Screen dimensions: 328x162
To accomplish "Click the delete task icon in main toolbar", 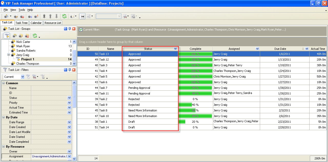I will pyautogui.click(x=22, y=16).
